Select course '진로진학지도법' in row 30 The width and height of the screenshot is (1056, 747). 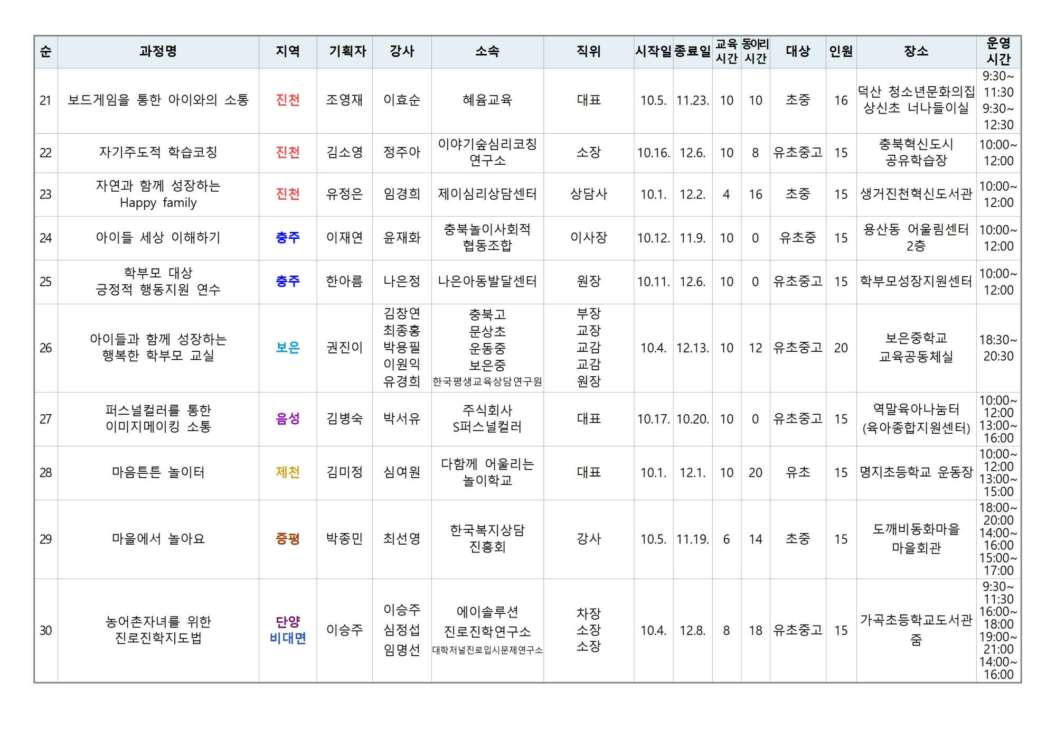pyautogui.click(x=158, y=638)
